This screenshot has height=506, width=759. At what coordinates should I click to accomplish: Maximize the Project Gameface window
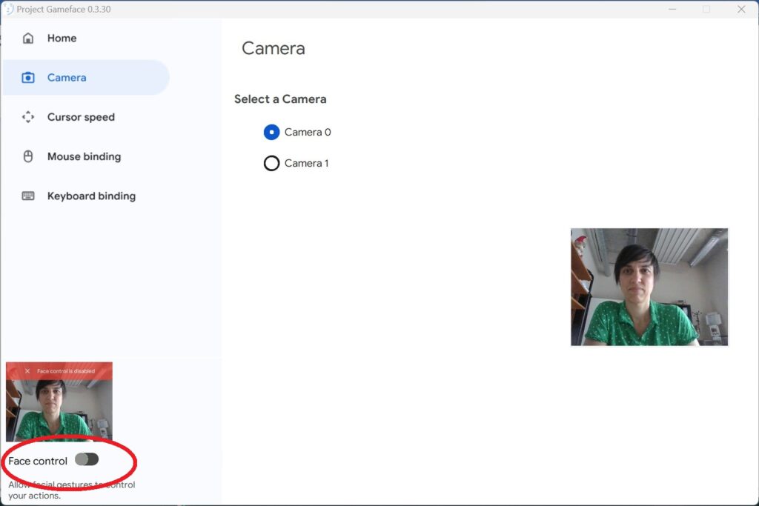click(706, 9)
